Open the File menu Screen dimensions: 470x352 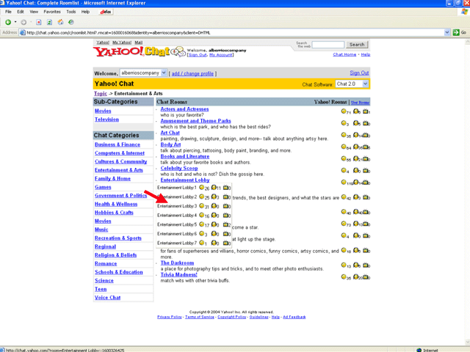[8, 12]
